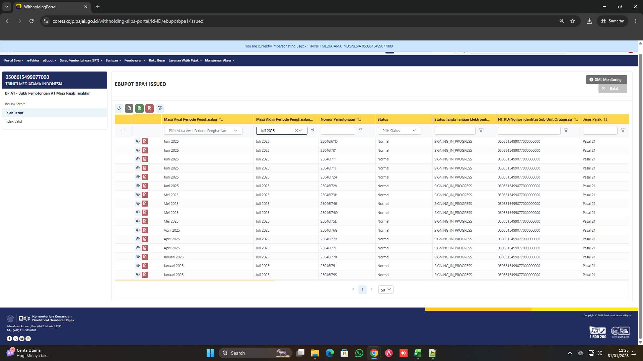This screenshot has width=643, height=361.
Task: Change page size from the 50 dropdown
Action: click(x=385, y=290)
